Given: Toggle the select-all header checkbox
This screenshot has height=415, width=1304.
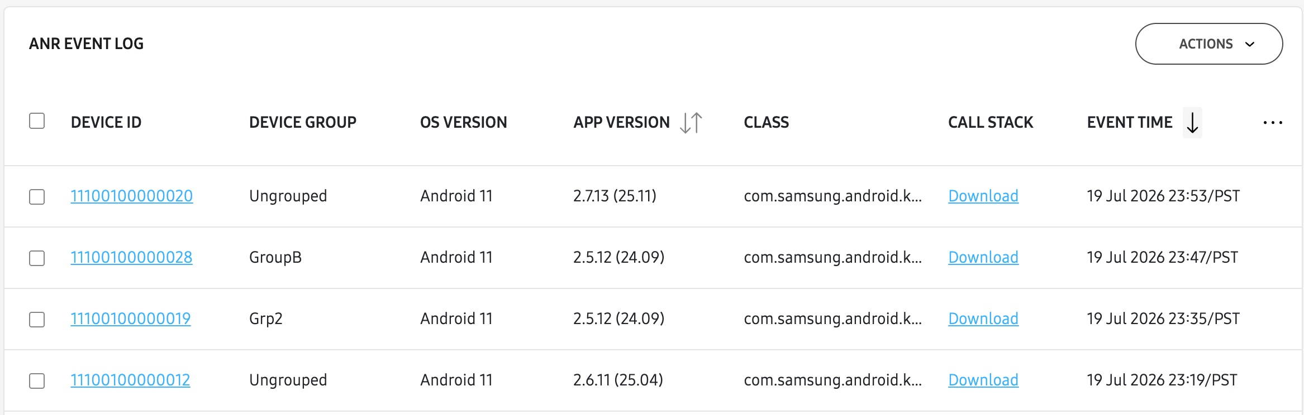Looking at the screenshot, I should pyautogui.click(x=37, y=121).
